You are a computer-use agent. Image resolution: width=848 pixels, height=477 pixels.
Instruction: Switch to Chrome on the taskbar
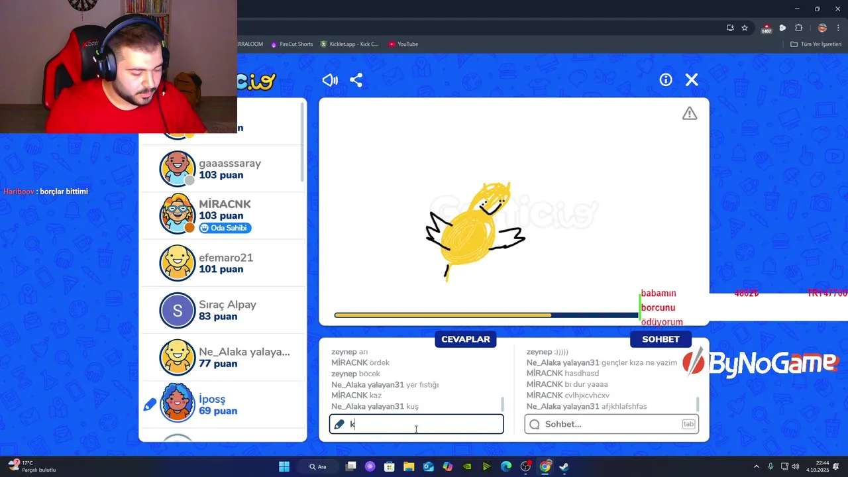(545, 466)
